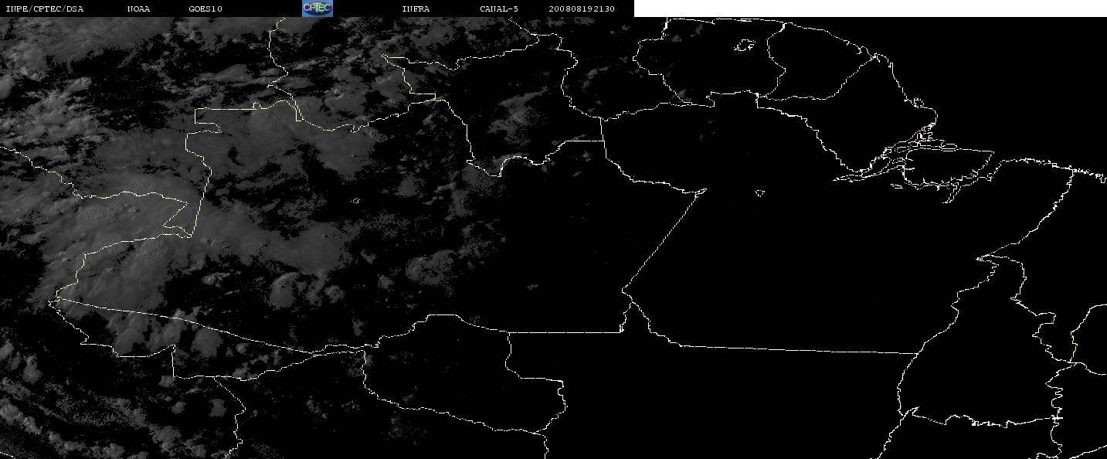Click the NOAA label in header
The height and width of the screenshot is (459, 1107).
[138, 9]
